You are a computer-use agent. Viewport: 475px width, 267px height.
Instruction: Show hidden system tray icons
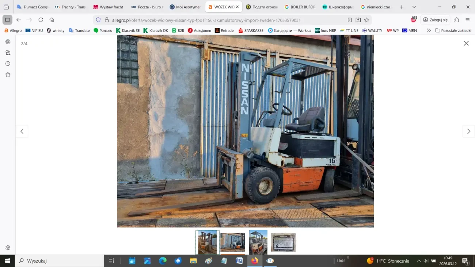click(419, 261)
